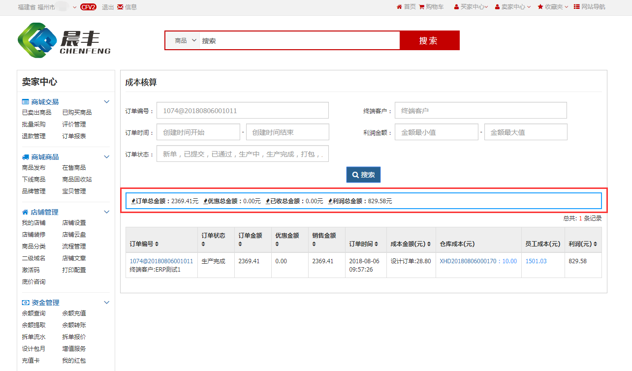
Task: Sort by cost amount column
Action: [429, 244]
